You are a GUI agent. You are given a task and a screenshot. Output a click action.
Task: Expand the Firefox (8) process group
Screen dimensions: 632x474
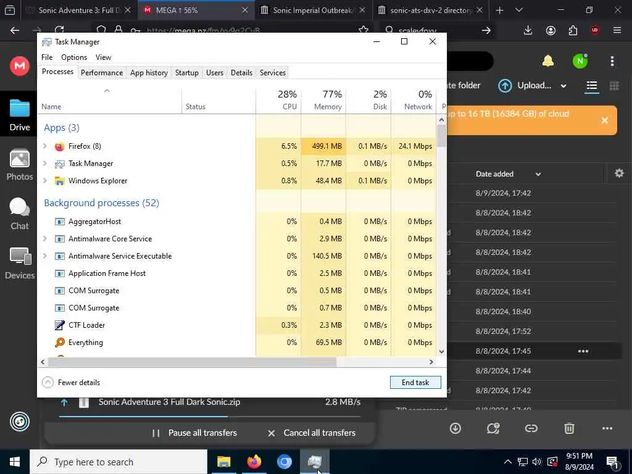[44, 146]
